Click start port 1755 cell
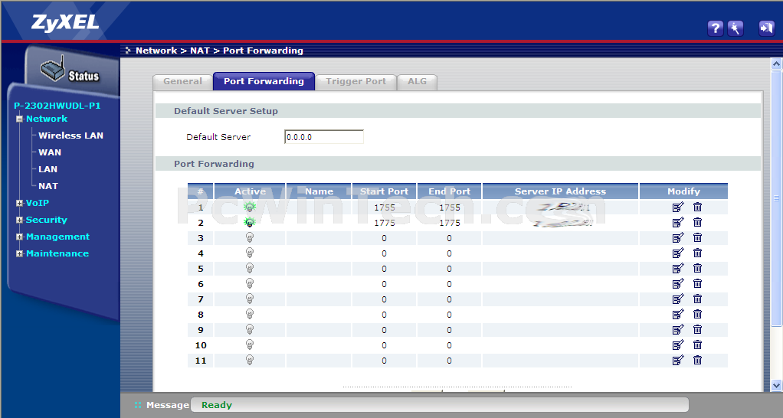The width and height of the screenshot is (783, 418). tap(384, 207)
